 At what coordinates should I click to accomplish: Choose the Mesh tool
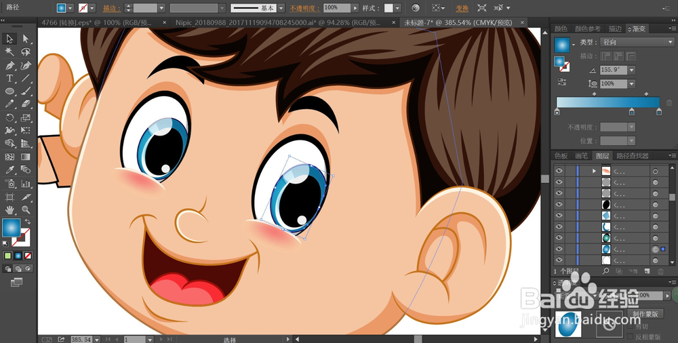(x=9, y=157)
